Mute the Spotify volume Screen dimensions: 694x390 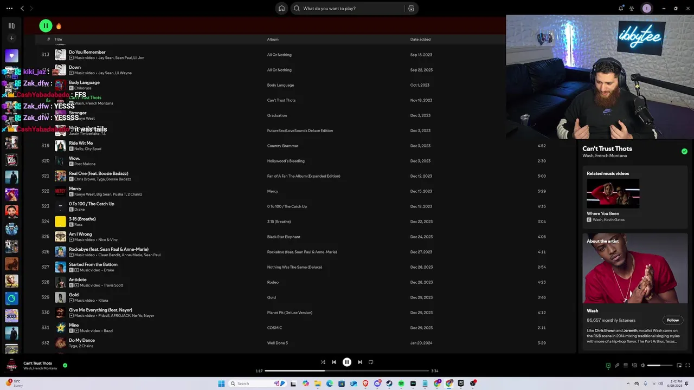click(x=643, y=365)
